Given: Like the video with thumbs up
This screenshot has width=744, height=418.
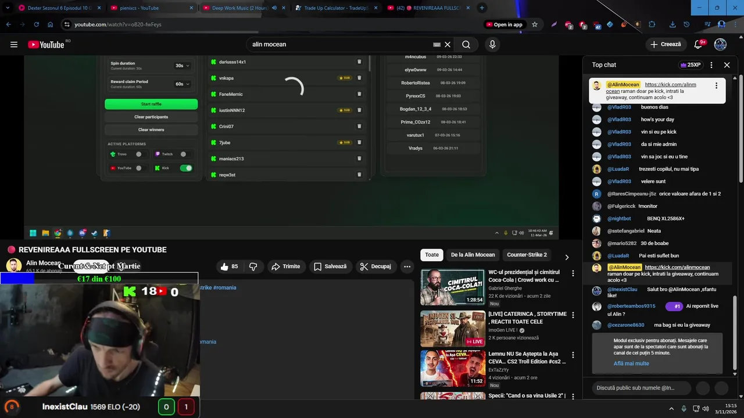Looking at the screenshot, I should point(229,266).
